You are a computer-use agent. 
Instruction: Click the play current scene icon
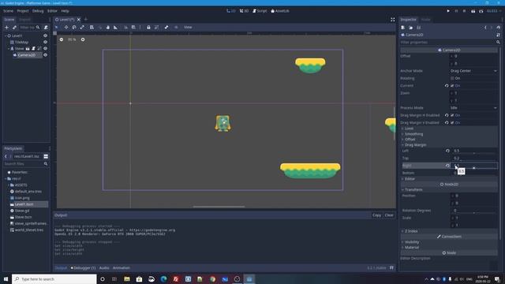click(473, 11)
